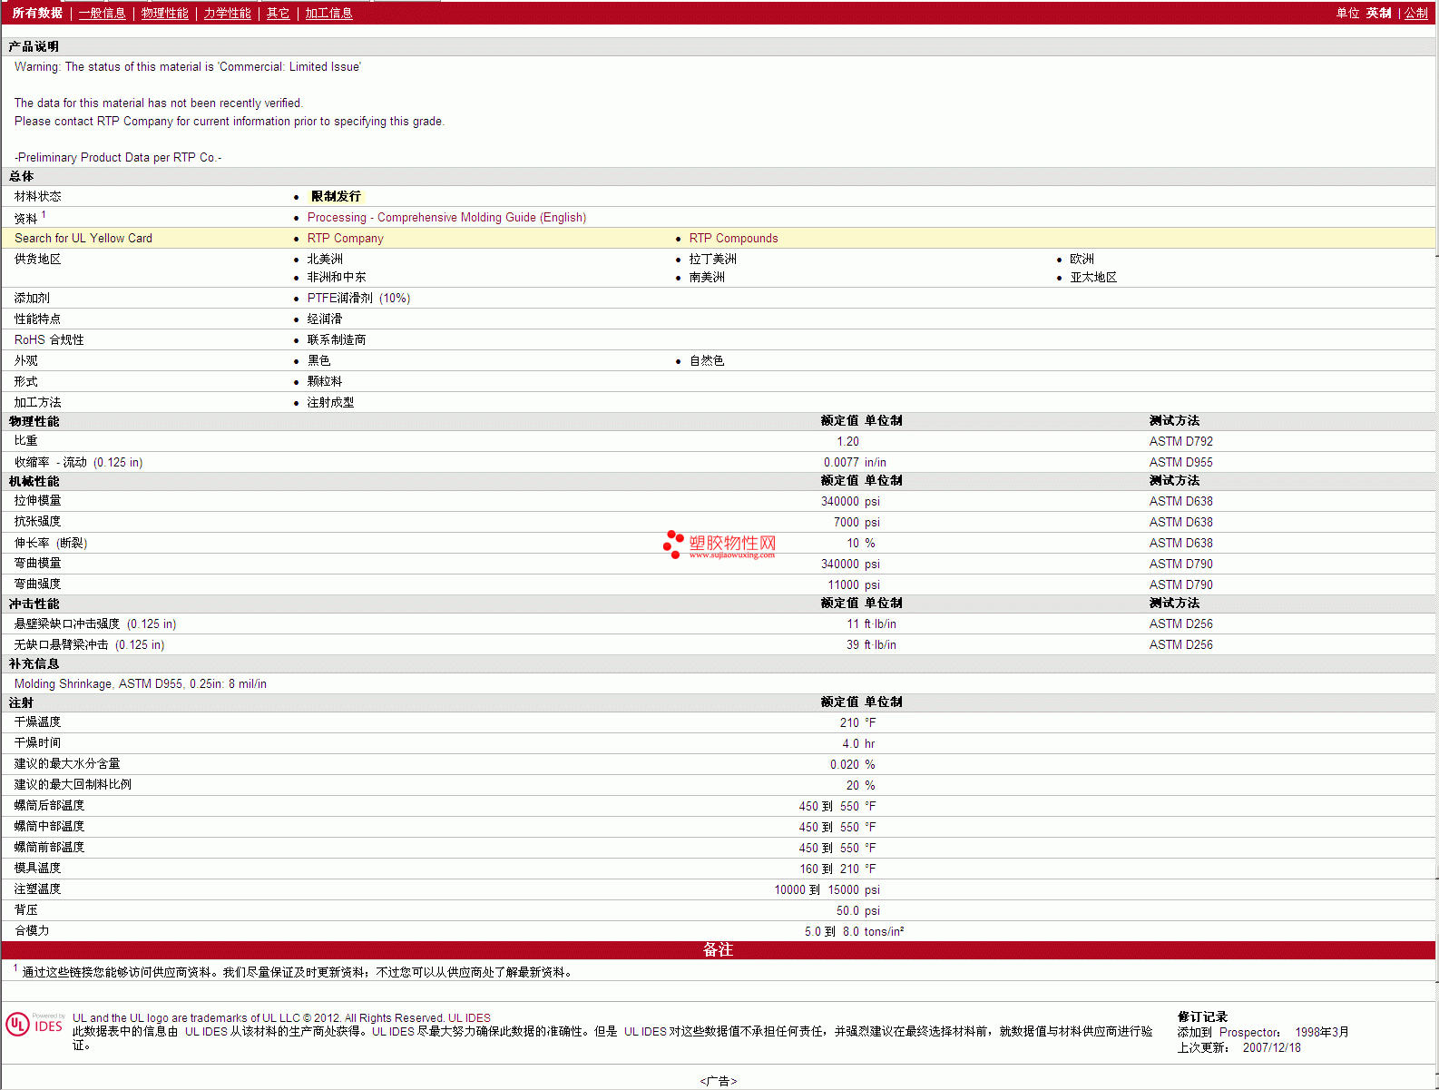Follow the RTP Compounds link
The height and width of the screenshot is (1090, 1439).
pyautogui.click(x=733, y=238)
